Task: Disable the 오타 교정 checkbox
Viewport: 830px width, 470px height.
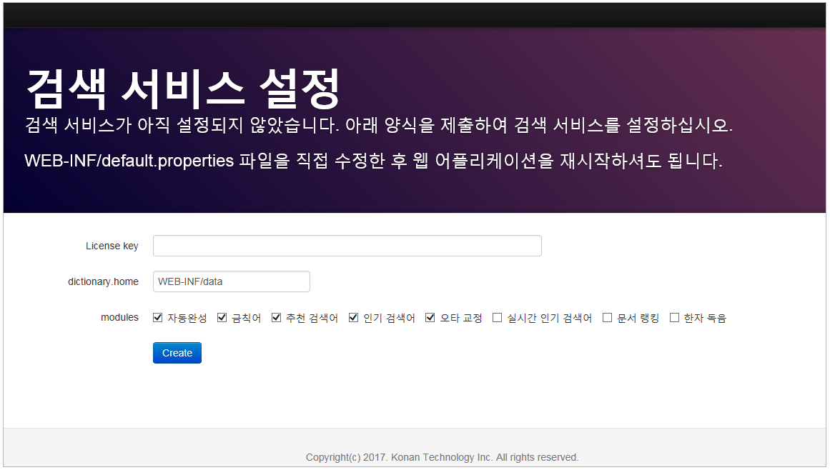Action: tap(430, 318)
